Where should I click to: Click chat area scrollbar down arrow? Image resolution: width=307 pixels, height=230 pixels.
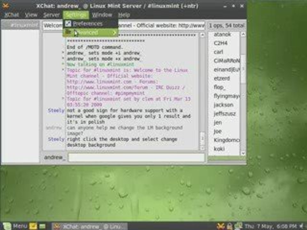[x=202, y=148]
